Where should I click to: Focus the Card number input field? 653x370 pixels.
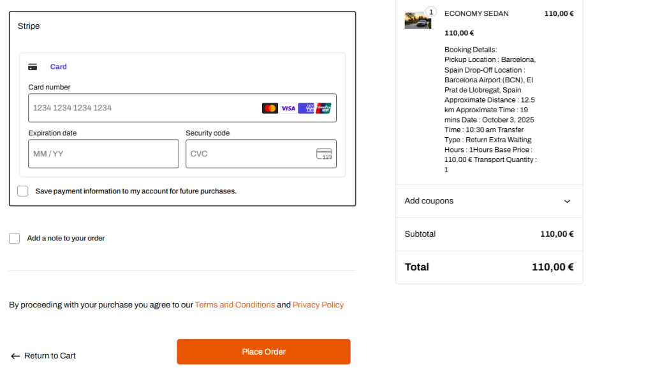[x=143, y=108]
